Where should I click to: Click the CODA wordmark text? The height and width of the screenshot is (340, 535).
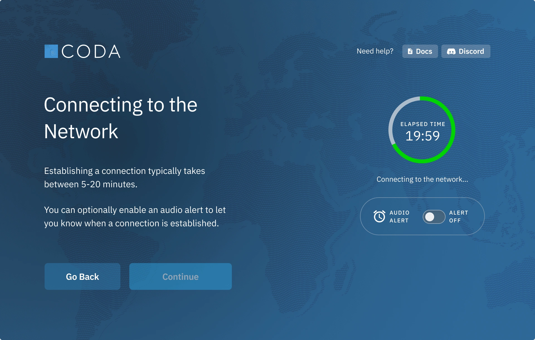(91, 52)
